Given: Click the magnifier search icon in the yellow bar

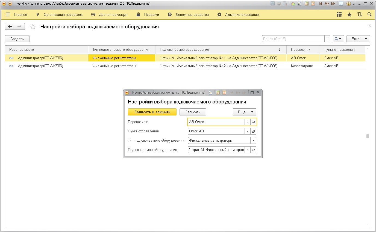Looking at the screenshot, I should (x=369, y=14).
